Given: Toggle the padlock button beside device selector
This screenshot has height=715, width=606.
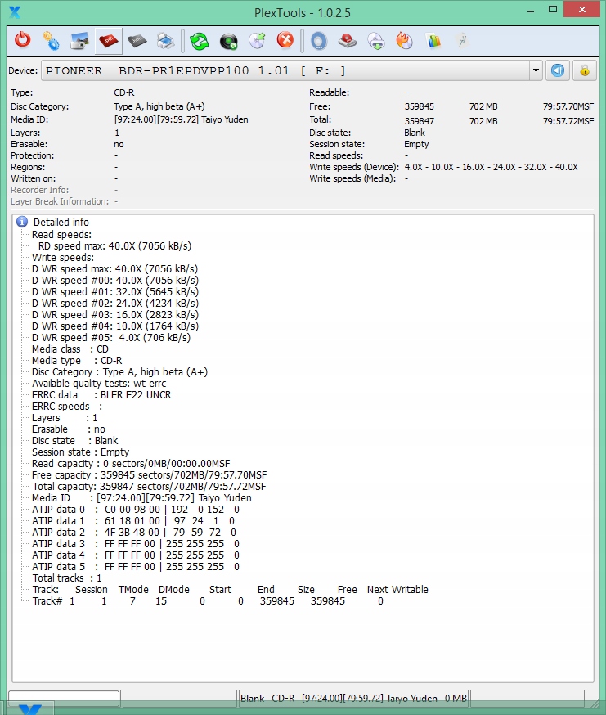Looking at the screenshot, I should pyautogui.click(x=584, y=70).
